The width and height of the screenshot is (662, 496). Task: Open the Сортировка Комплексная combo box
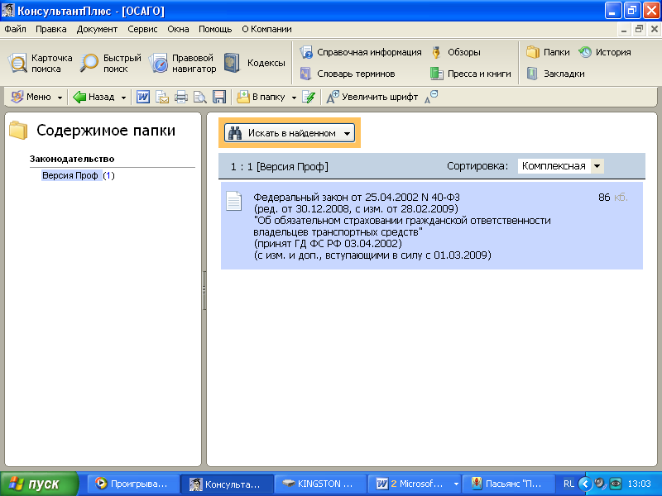(x=560, y=166)
